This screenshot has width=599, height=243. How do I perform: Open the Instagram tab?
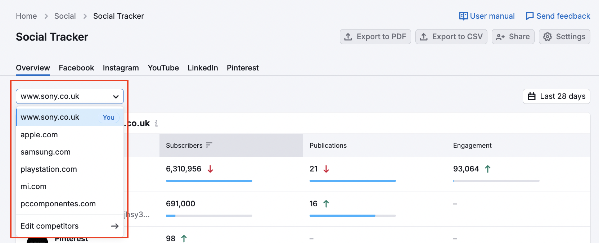(121, 68)
